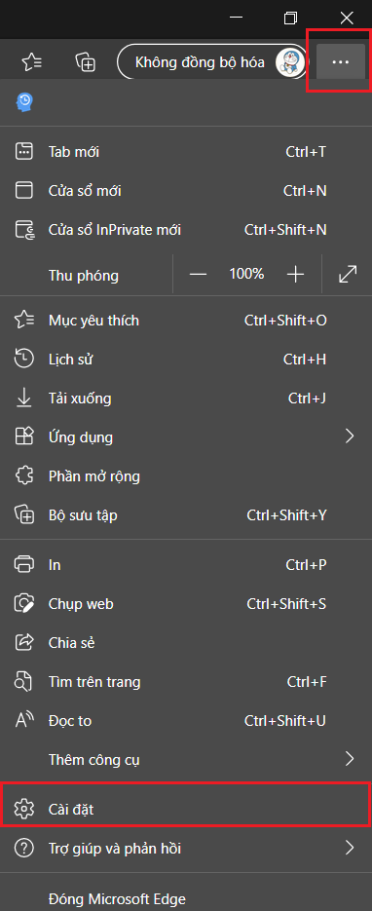Image resolution: width=372 pixels, height=911 pixels.
Task: Choose Phần mở rộng menu entry
Action: [x=186, y=476]
